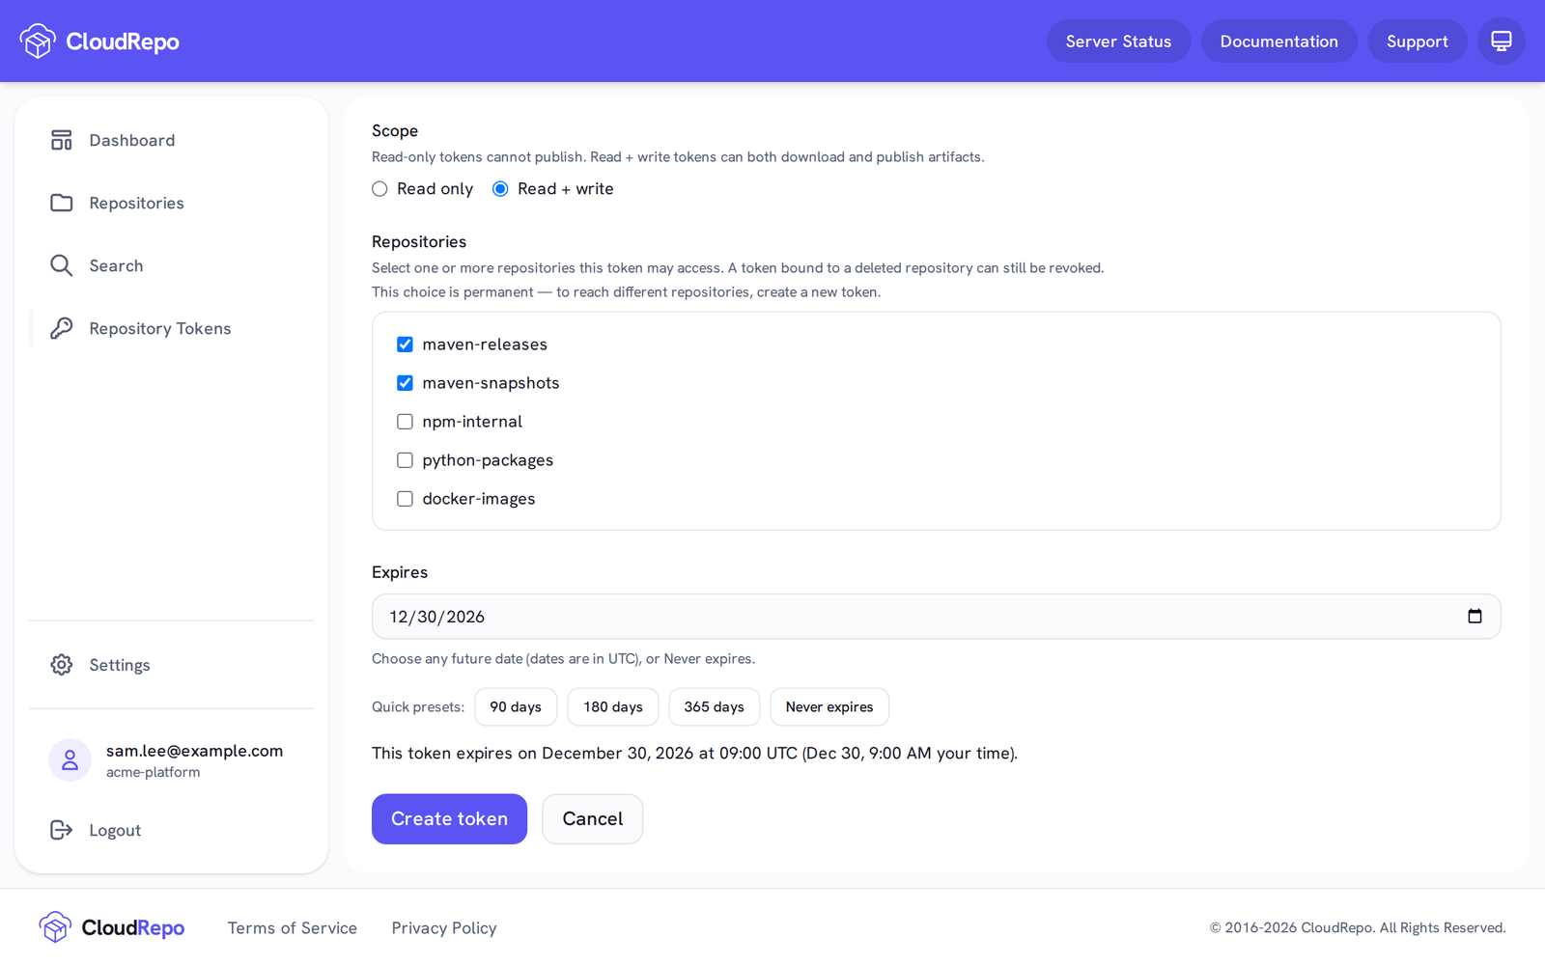The image size is (1545, 965).
Task: Go to Repositories in the sidebar
Action: tap(171, 203)
